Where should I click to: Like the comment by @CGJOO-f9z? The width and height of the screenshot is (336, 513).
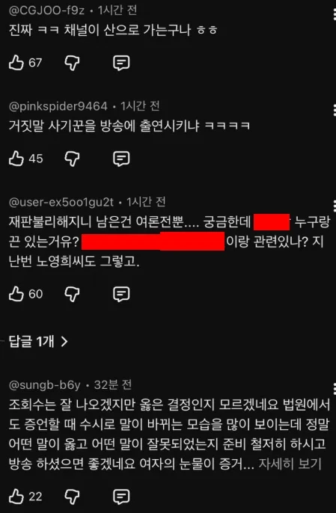point(16,63)
